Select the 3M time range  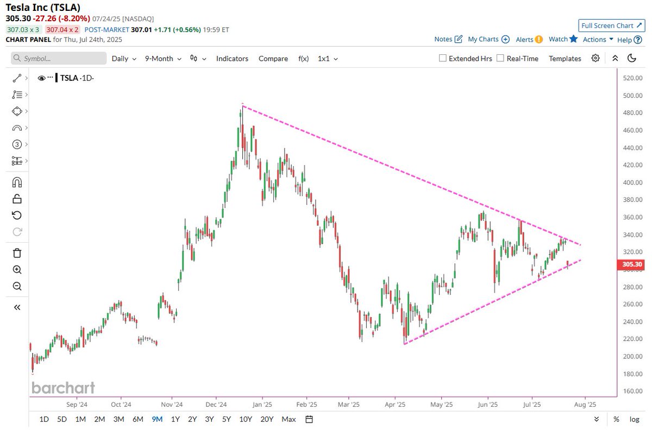pyautogui.click(x=118, y=419)
